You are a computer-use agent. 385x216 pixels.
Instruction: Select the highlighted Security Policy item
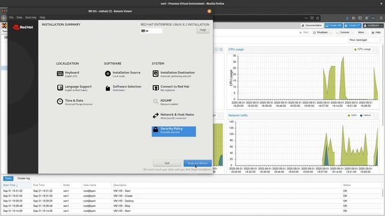pos(174,131)
